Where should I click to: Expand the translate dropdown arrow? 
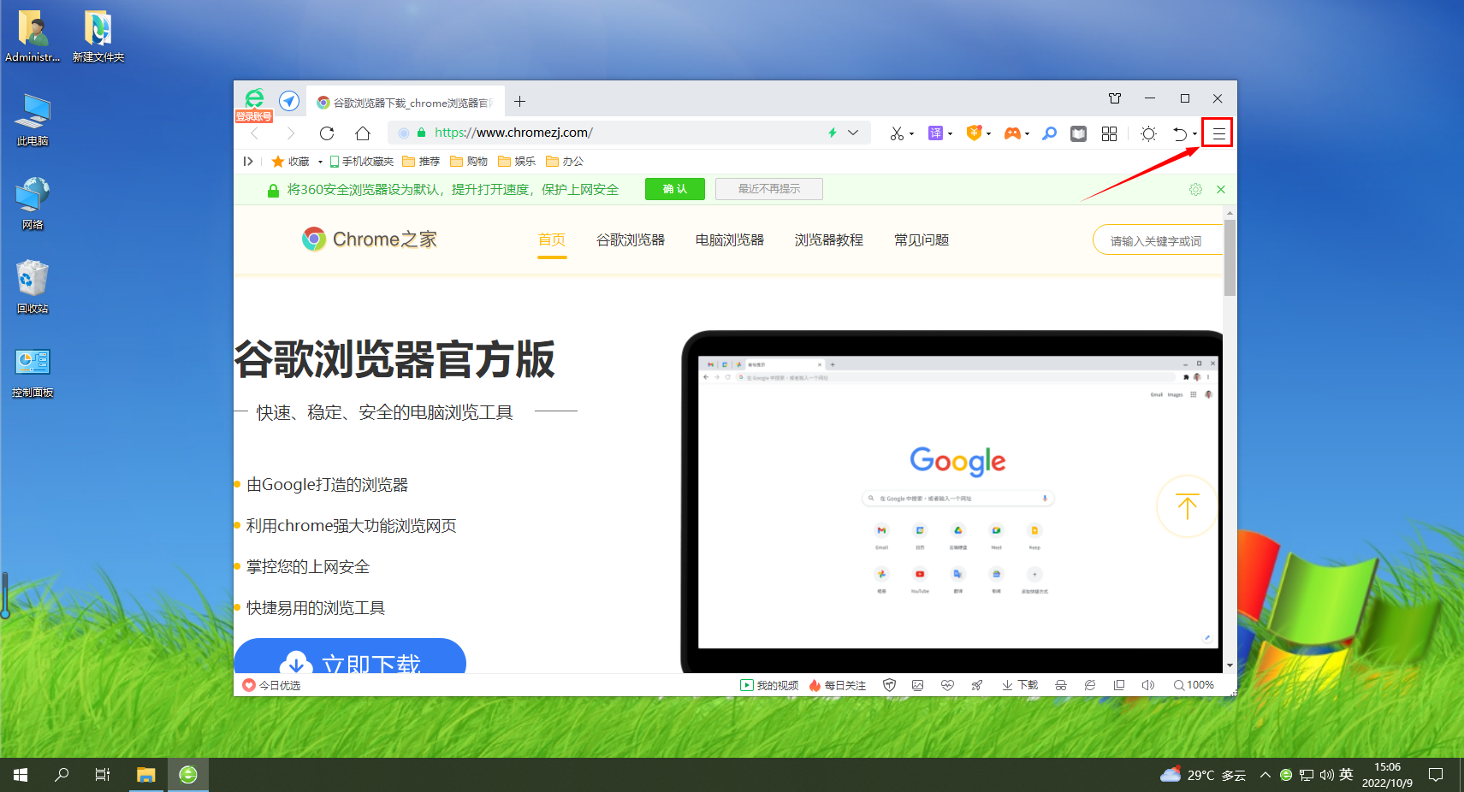click(x=950, y=134)
